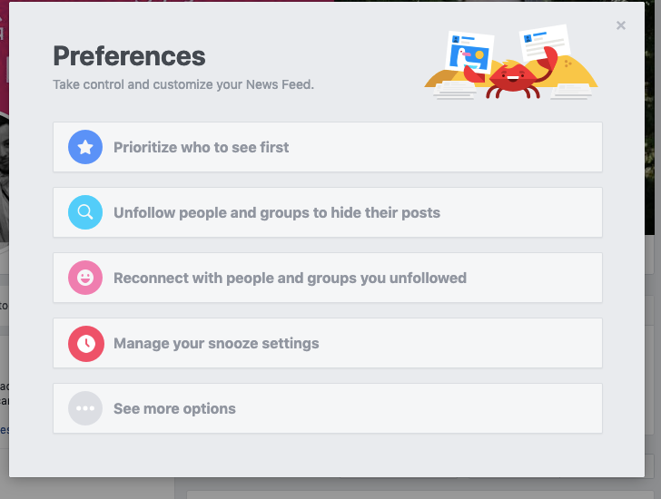Click the white document card above the crab
661x499 pixels.
[544, 42]
